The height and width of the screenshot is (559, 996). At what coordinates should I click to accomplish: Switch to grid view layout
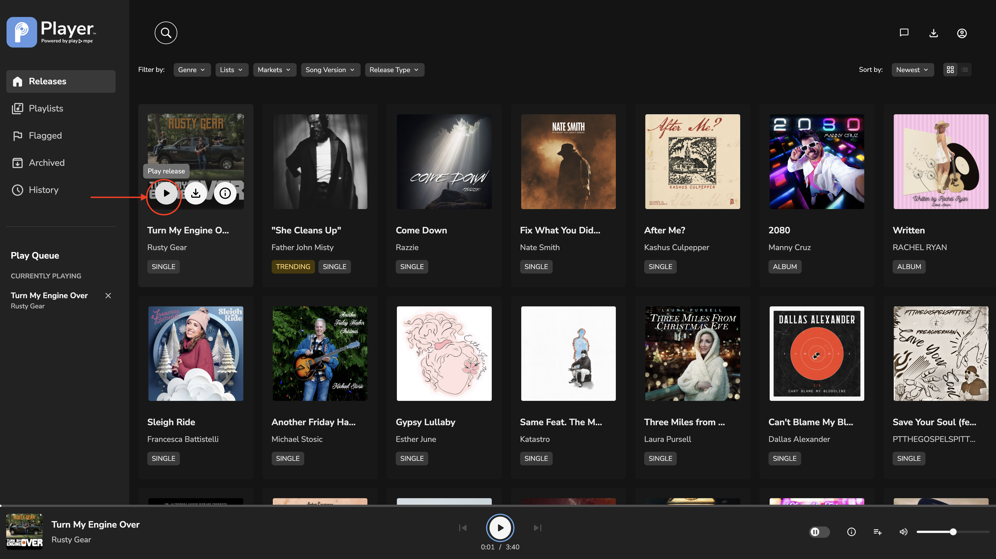pyautogui.click(x=950, y=70)
